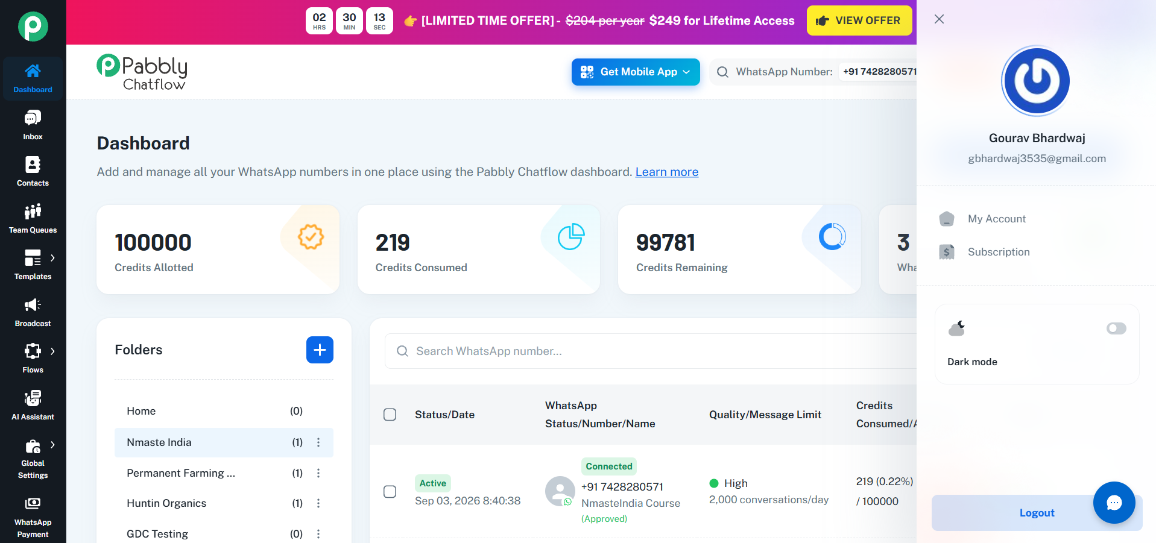This screenshot has height=543, width=1156.
Task: Open the Team Queues icon
Action: [x=33, y=212]
